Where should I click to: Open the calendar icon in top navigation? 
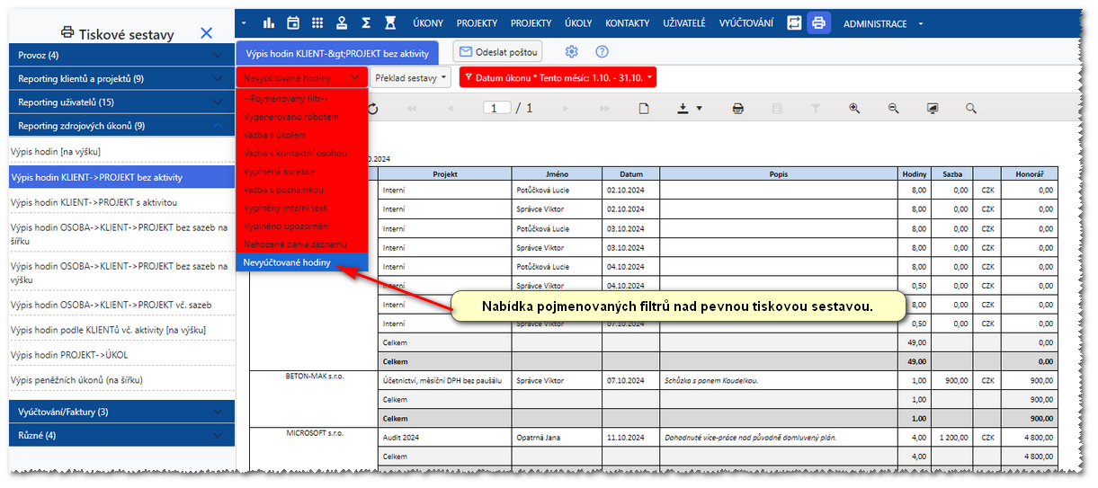[293, 23]
